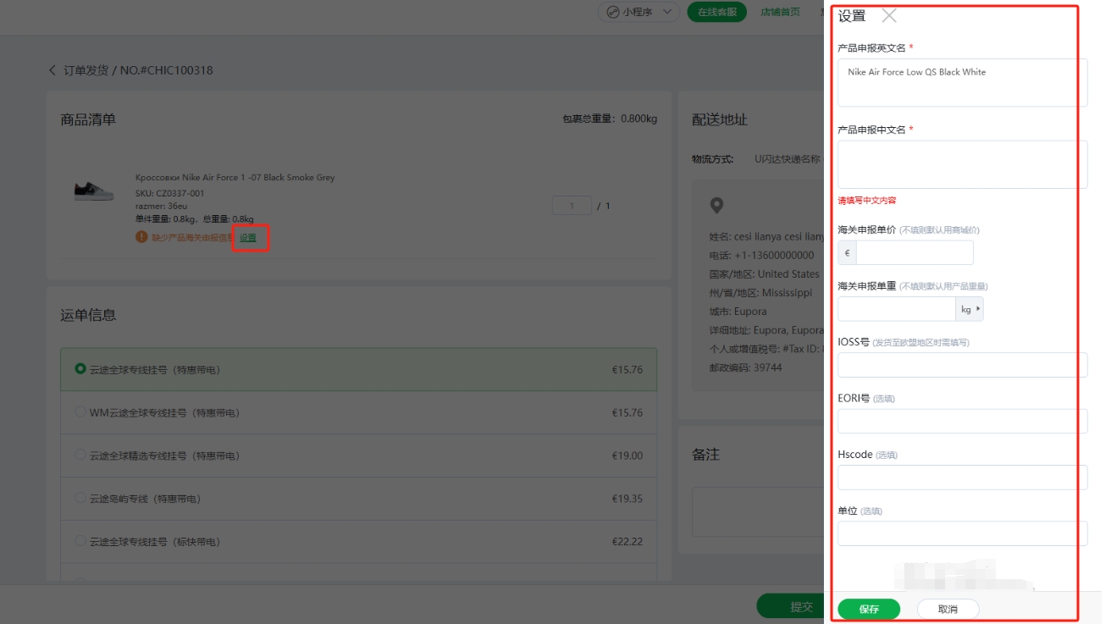Click the Hscode input field

[x=963, y=478]
